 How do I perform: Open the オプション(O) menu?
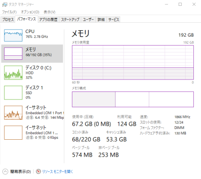pos(30,12)
